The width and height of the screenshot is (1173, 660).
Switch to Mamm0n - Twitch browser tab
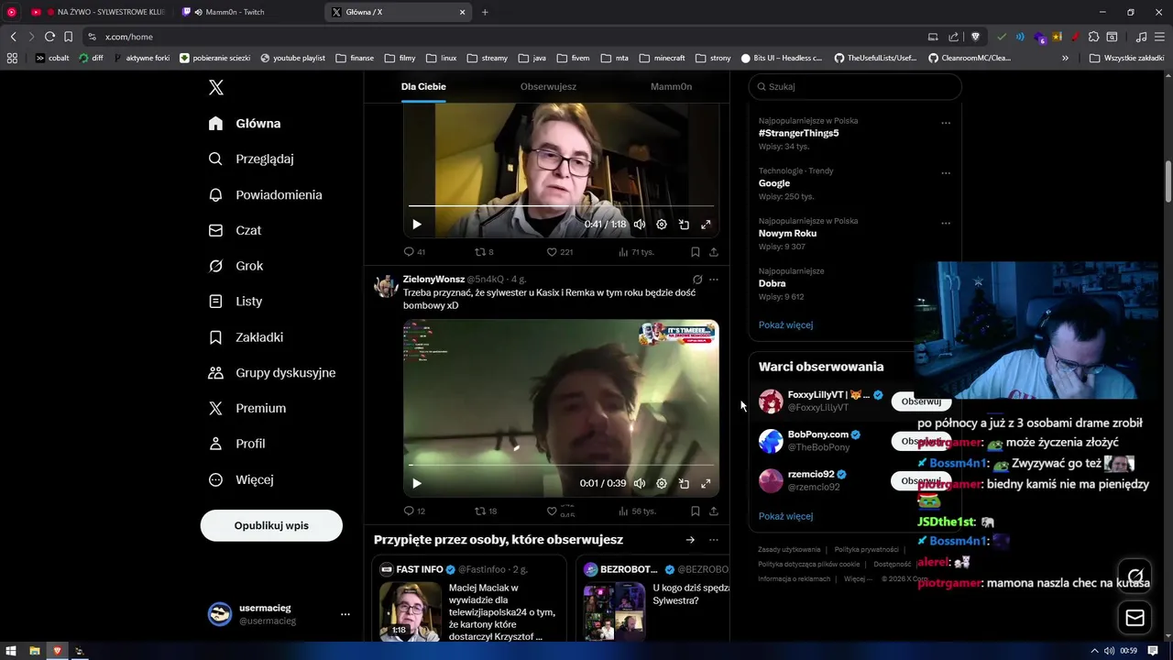(x=248, y=12)
